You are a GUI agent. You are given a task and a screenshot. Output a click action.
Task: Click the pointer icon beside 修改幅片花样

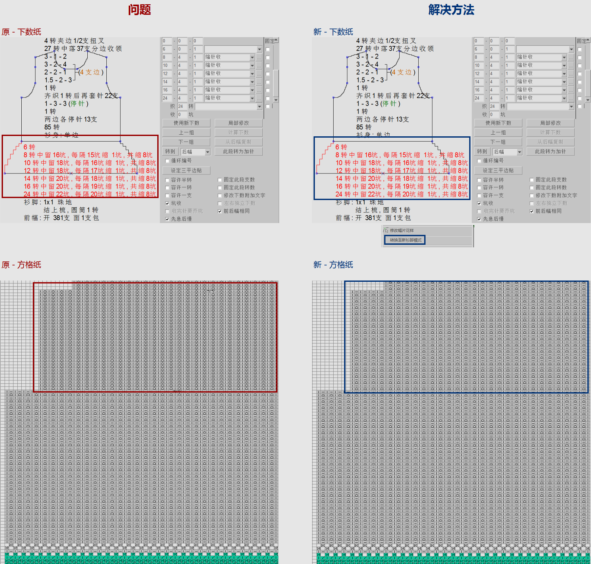click(x=386, y=231)
